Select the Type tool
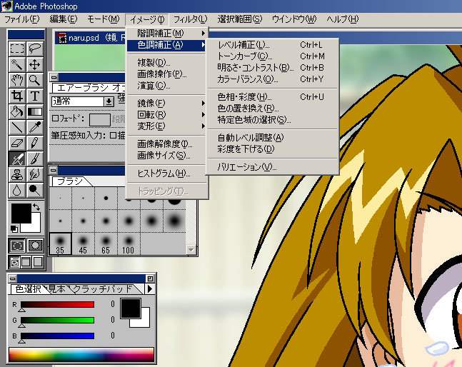 (35, 96)
